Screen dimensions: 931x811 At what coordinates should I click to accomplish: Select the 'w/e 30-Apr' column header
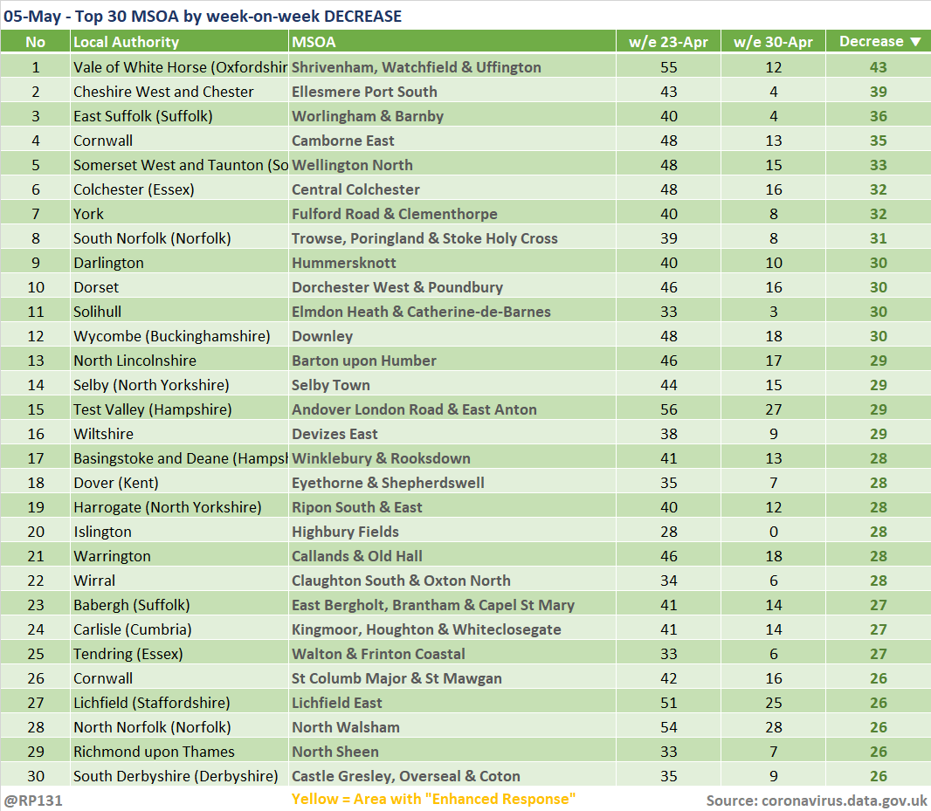(773, 42)
